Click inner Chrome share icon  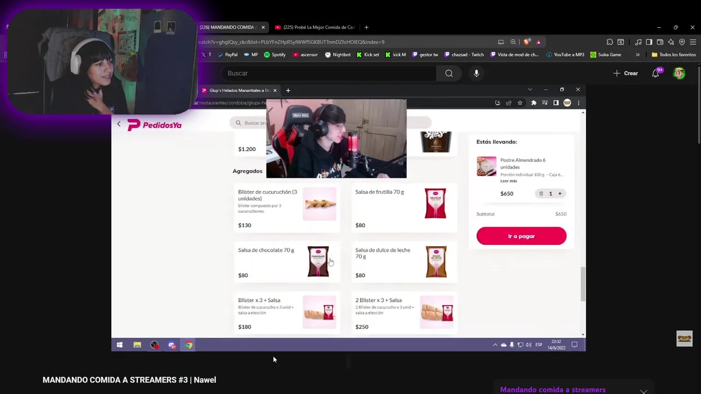coord(509,103)
